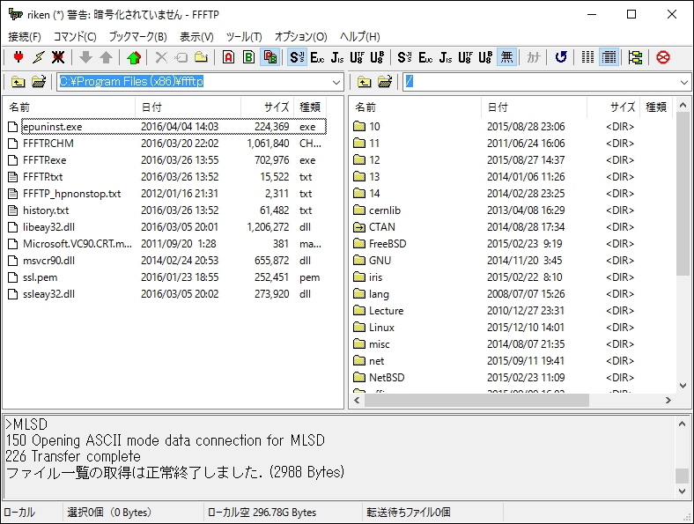The width and height of the screenshot is (694, 524).
Task: Open the 接続(F) menu
Action: pyautogui.click(x=25, y=37)
